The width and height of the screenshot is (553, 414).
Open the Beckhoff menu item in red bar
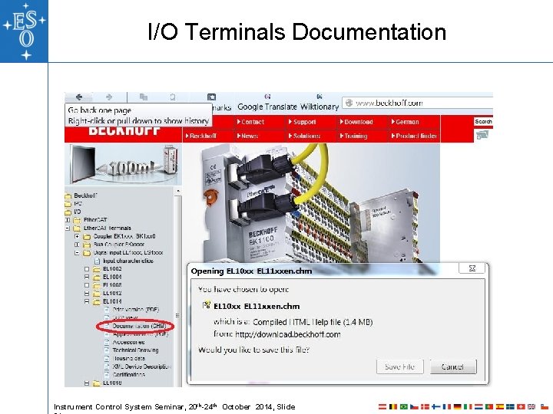(201, 136)
